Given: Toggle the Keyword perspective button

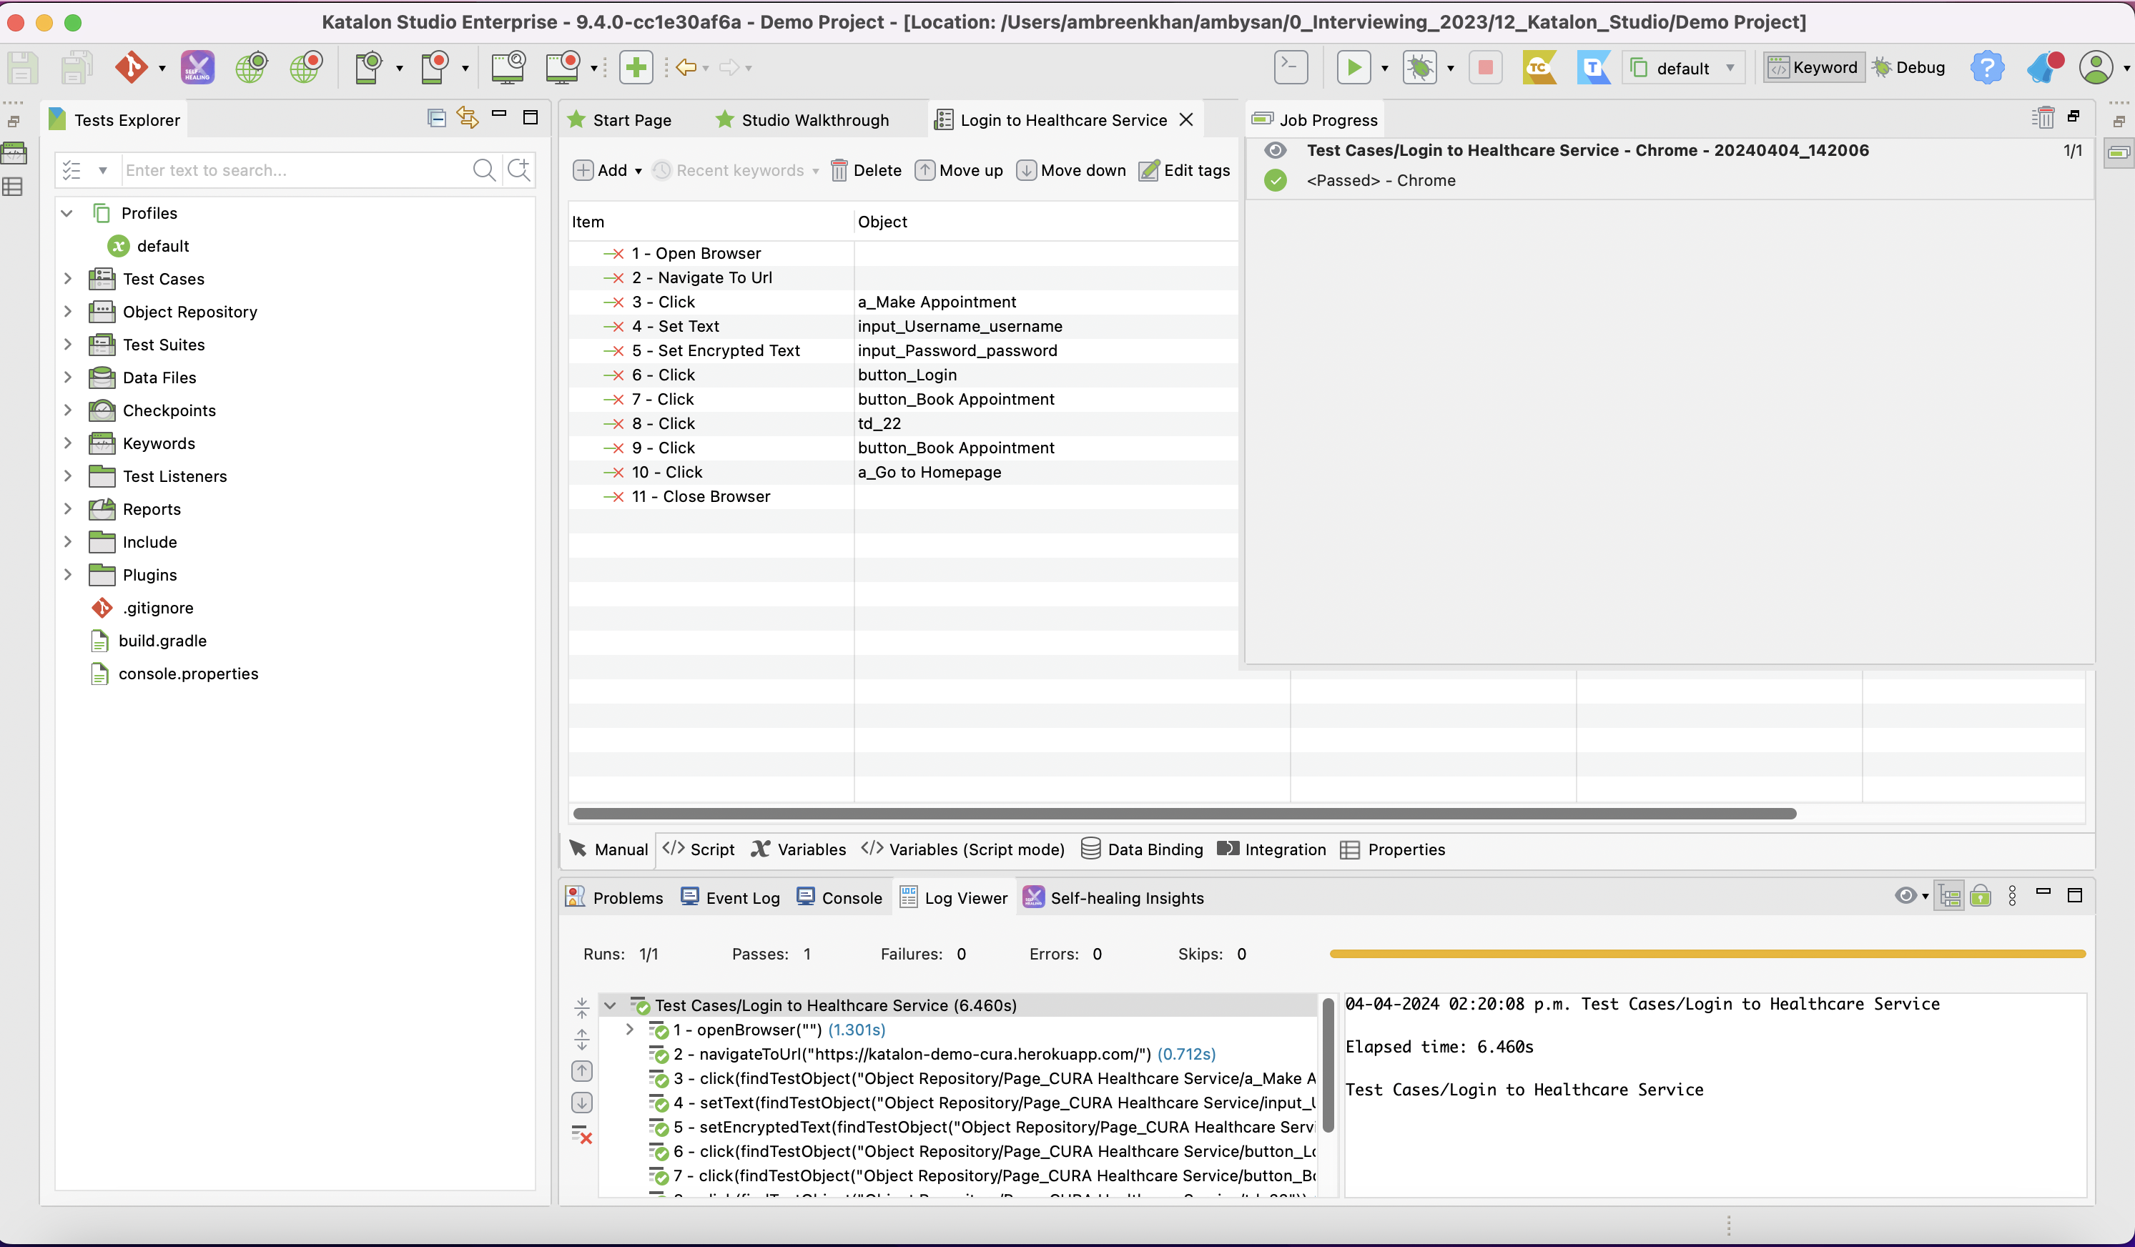Looking at the screenshot, I should (x=1814, y=68).
